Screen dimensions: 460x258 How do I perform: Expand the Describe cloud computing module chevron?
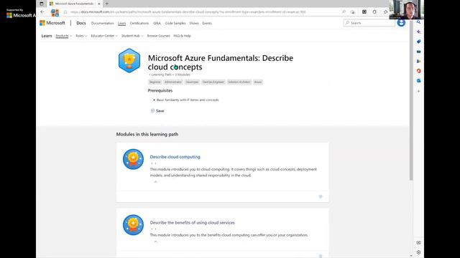(155, 181)
